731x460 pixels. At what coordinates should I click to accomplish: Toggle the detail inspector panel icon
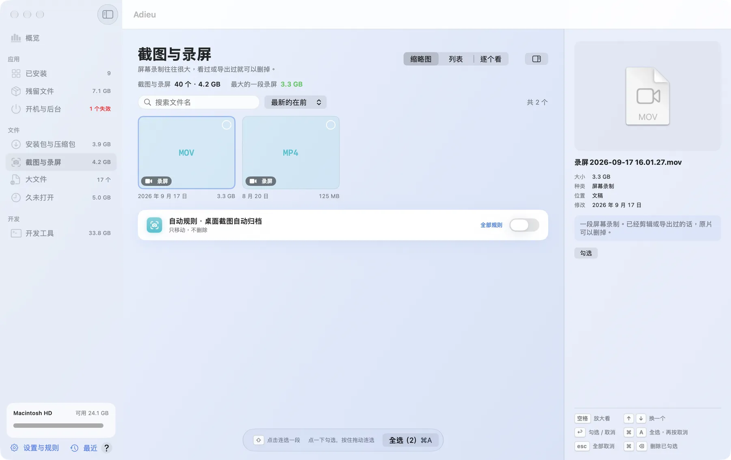pos(536,59)
